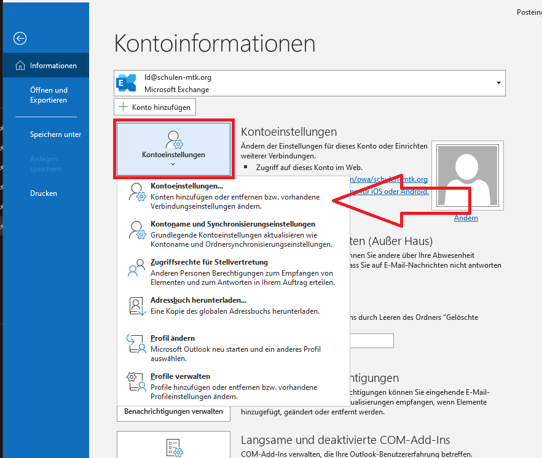Click the Adressbuch herunterladen icon

point(136,305)
